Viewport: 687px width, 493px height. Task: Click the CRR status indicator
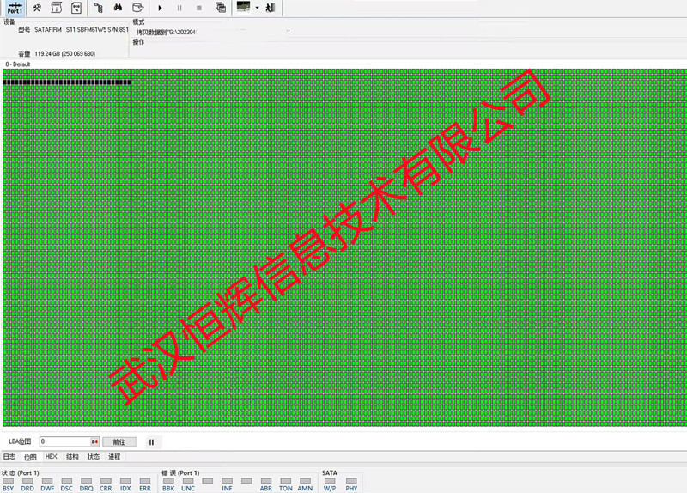coord(106,484)
